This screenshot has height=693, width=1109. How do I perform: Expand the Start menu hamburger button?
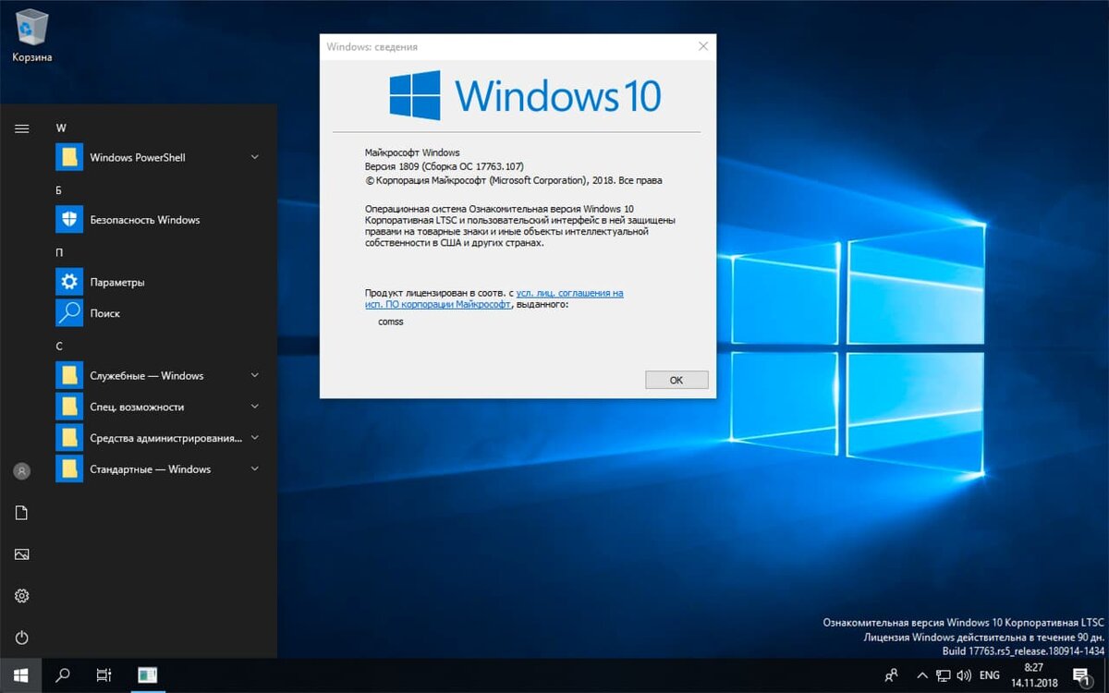tap(21, 128)
